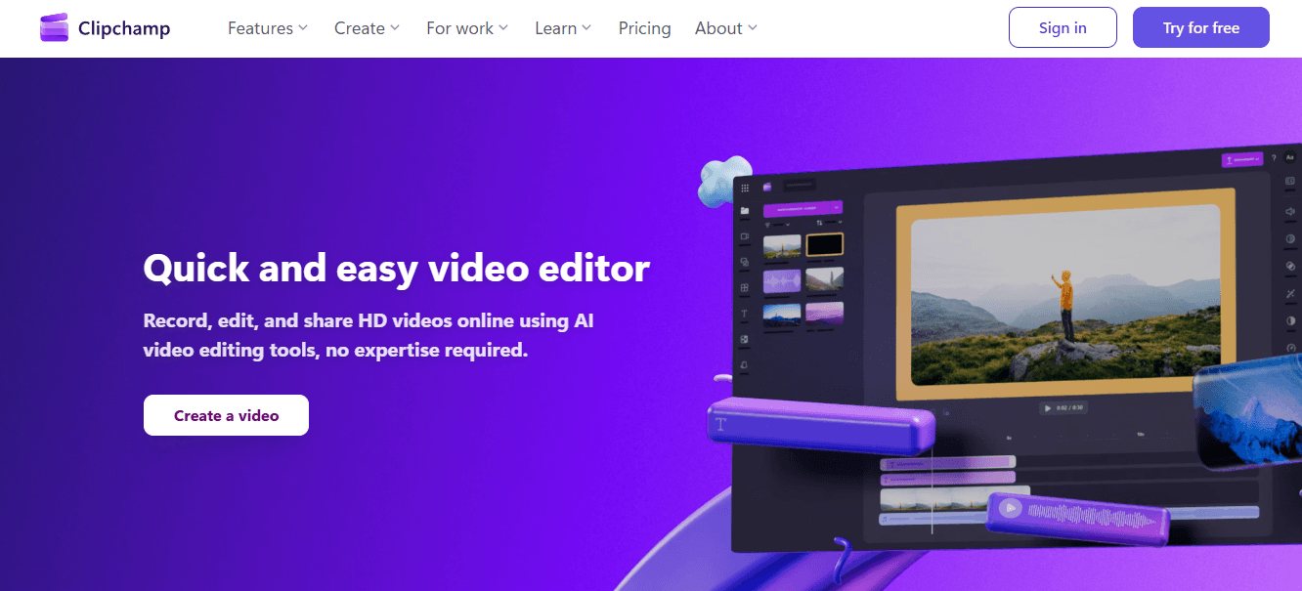The width and height of the screenshot is (1302, 591).
Task: Select the Text tool icon in the editor sidebar
Action: [x=744, y=313]
